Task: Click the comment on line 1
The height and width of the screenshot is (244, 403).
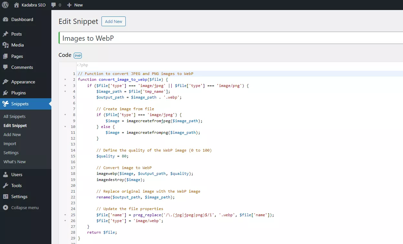Action: (x=135, y=74)
